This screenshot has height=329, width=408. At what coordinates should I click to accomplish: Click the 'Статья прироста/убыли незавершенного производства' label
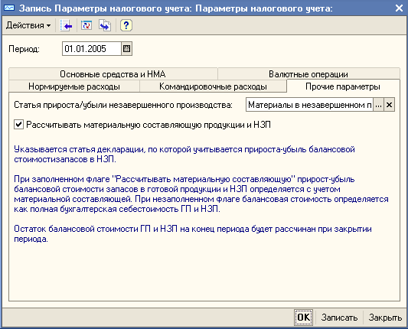(123, 105)
